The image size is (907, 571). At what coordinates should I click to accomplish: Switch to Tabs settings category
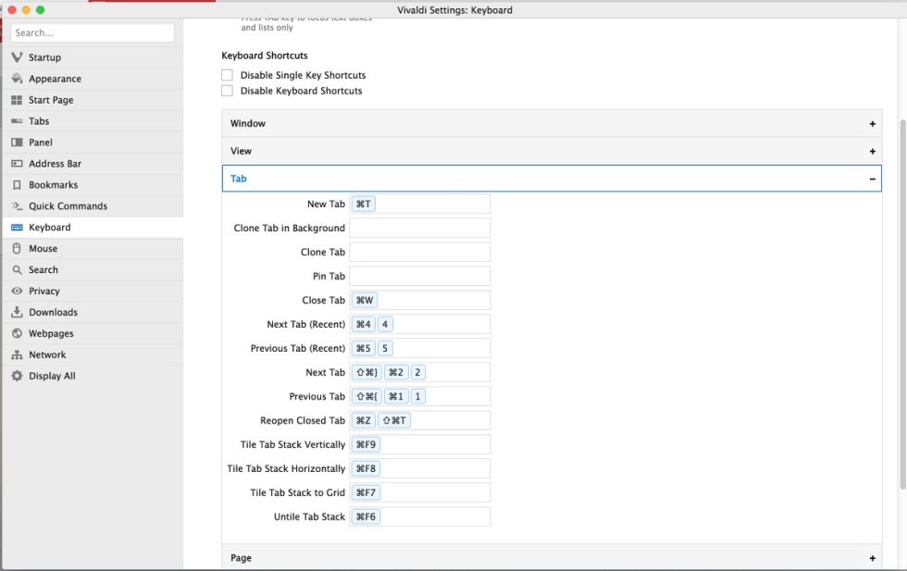click(x=93, y=121)
